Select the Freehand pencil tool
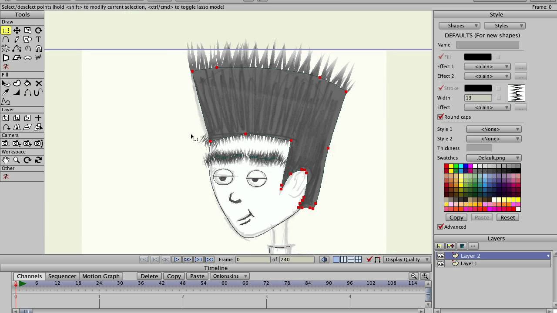The height and width of the screenshot is (313, 557). click(x=17, y=40)
